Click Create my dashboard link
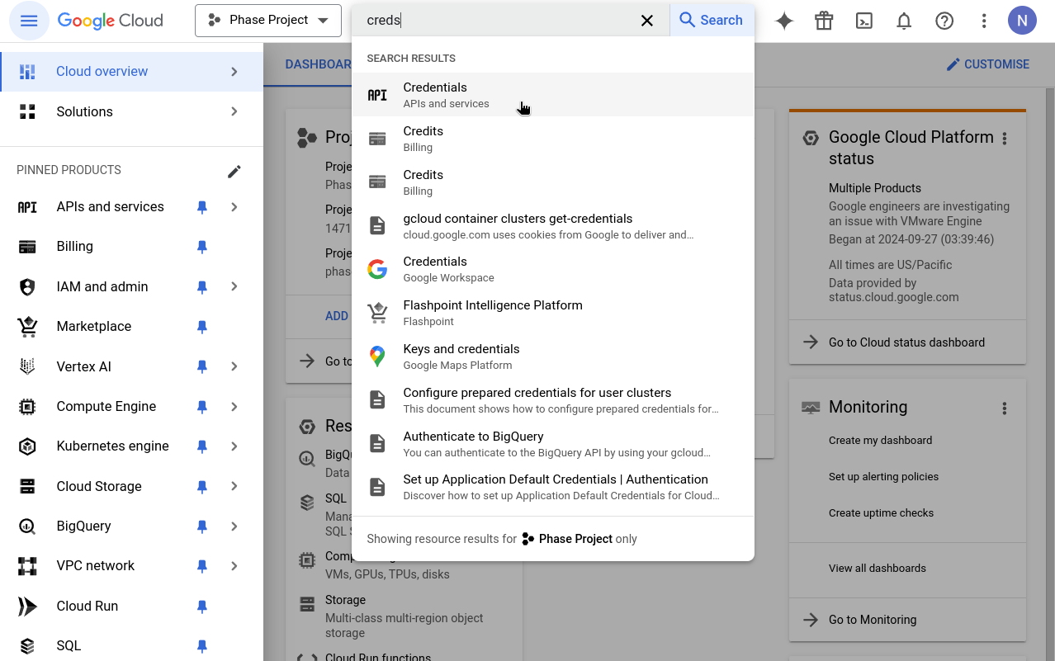 tap(880, 441)
